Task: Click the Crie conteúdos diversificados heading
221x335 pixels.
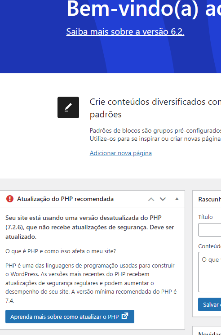Action: 155,108
